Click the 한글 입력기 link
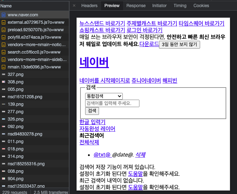This screenshot has width=237, height=194. tap(93, 122)
